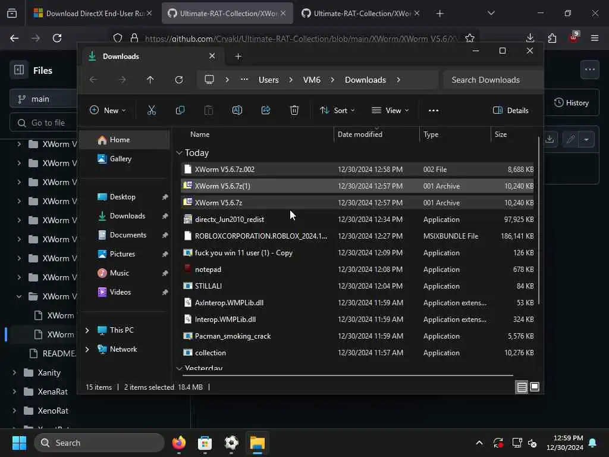Click the Copy icon in Explorer toolbar
The width and height of the screenshot is (609, 457).
pos(180,110)
